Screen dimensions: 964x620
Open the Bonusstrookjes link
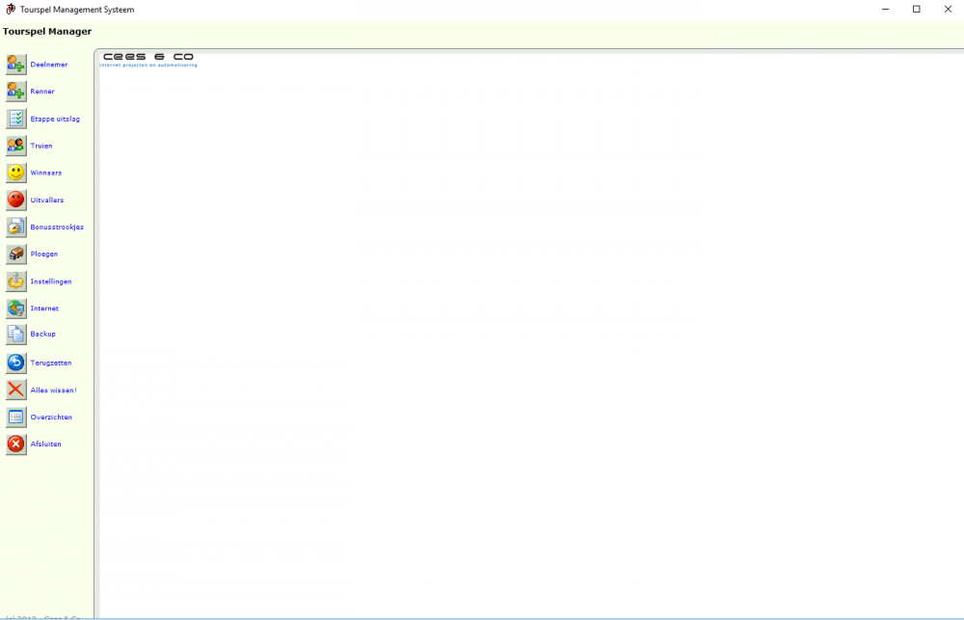pos(57,227)
